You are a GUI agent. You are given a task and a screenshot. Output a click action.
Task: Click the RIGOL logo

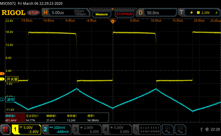coord(13,13)
